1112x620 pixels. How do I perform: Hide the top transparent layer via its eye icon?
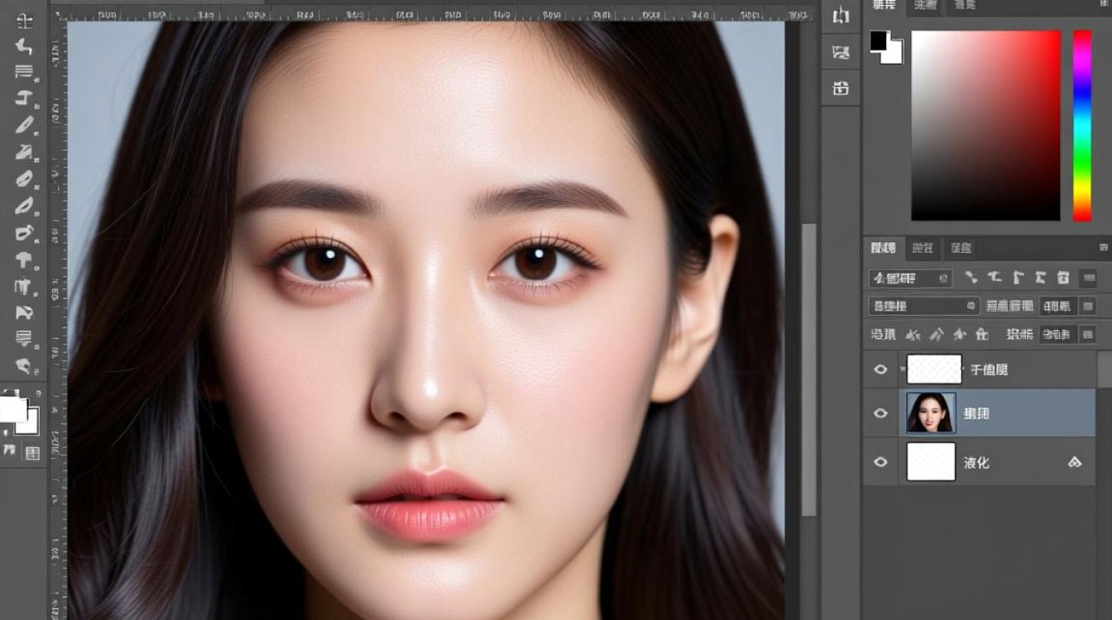pos(880,370)
